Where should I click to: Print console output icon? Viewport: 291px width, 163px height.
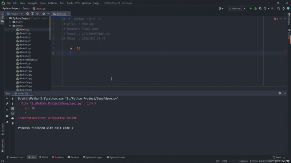[13, 118]
